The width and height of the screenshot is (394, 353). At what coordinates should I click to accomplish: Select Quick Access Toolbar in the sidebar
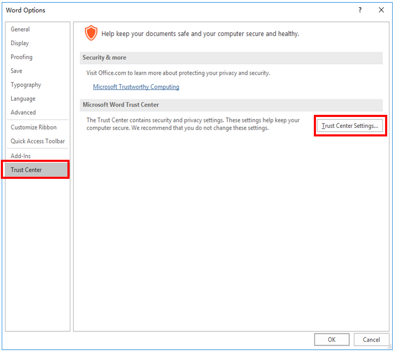tap(38, 141)
